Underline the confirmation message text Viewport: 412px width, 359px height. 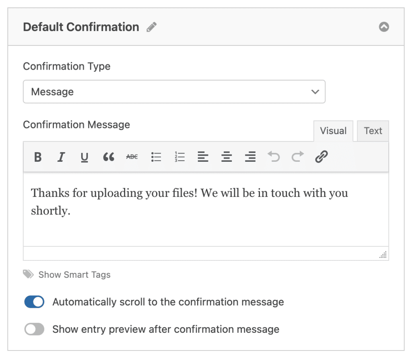click(84, 157)
